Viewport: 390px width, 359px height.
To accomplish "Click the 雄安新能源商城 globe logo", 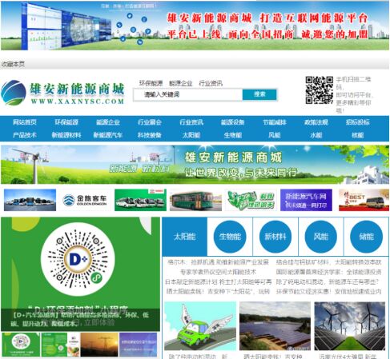I will pos(14,93).
